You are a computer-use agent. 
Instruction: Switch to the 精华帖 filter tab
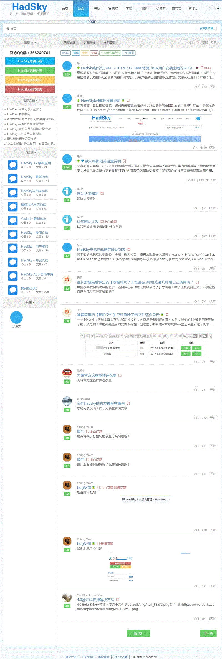(89, 42)
